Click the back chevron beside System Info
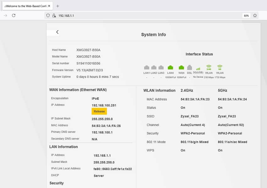Image resolution: width=267 pixels, height=188 pixels. [57, 32]
